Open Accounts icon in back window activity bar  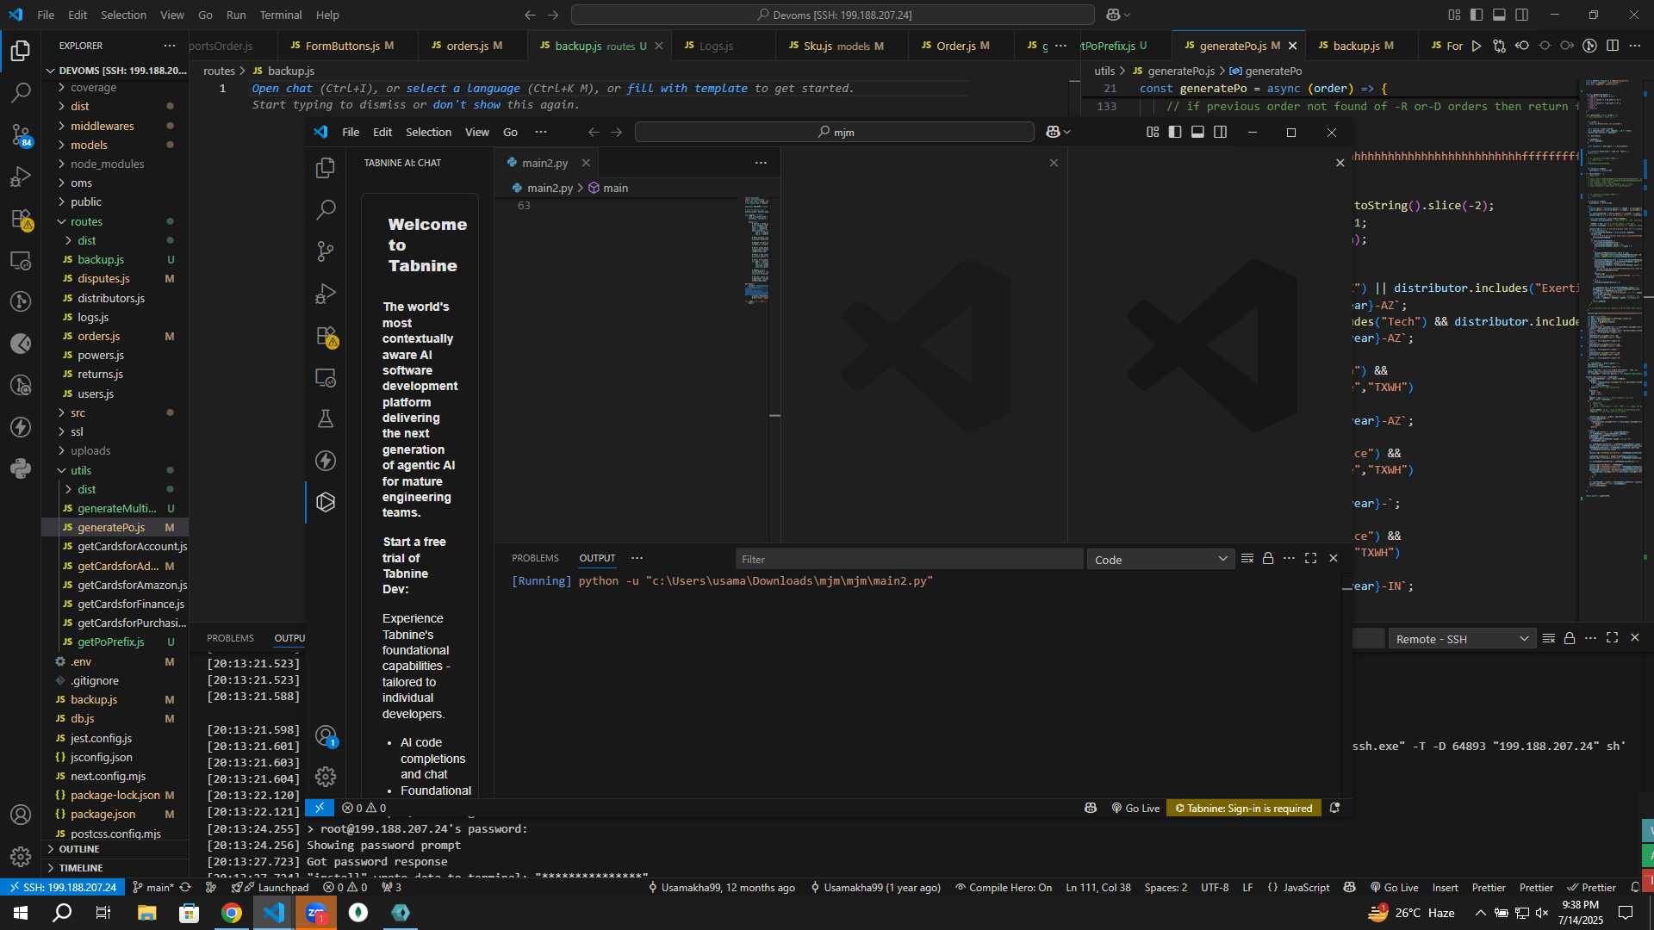pos(21,815)
